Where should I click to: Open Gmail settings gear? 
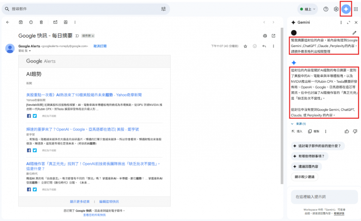pos(336,9)
